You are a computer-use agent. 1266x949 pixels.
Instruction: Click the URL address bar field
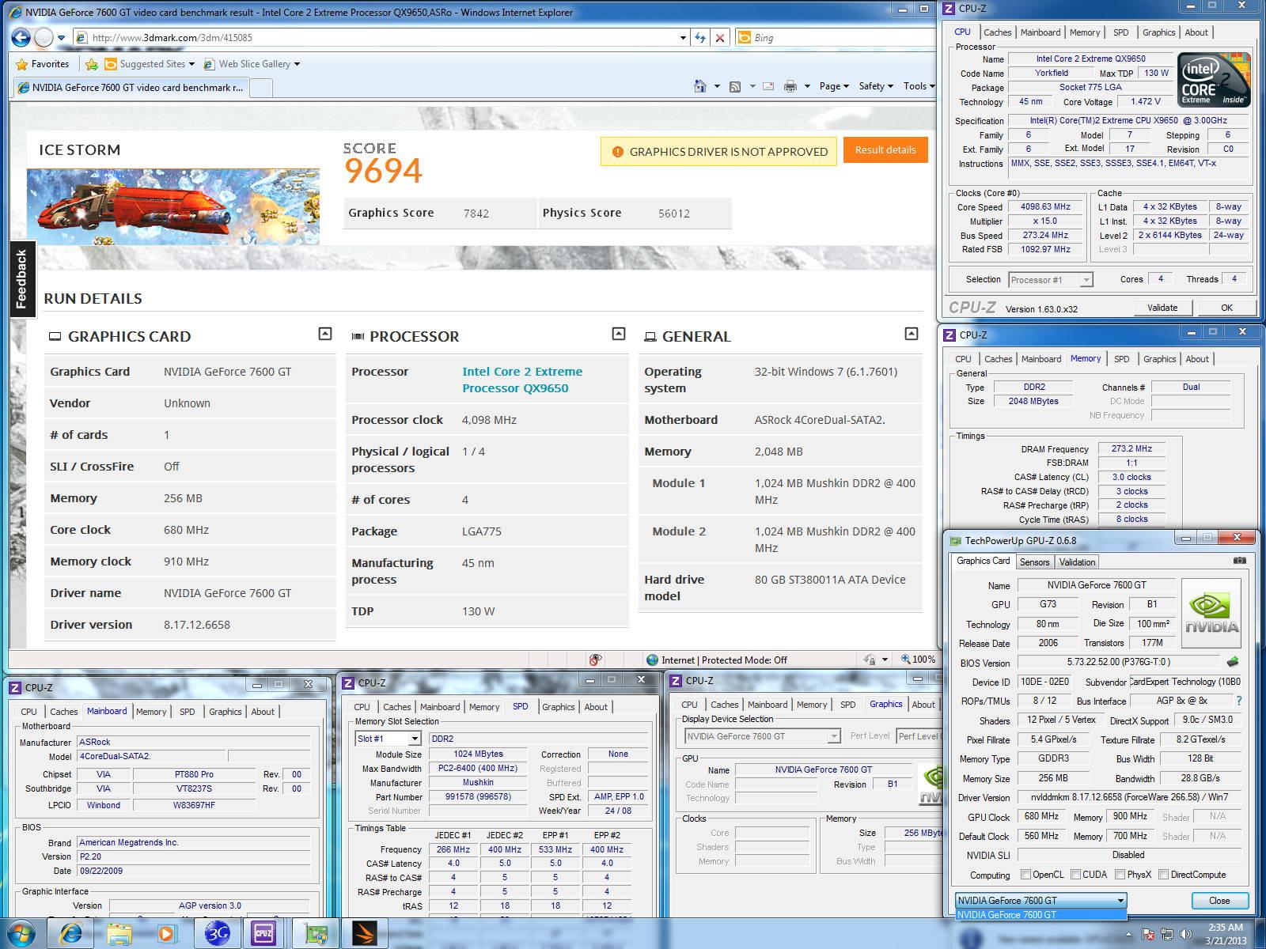pos(380,37)
